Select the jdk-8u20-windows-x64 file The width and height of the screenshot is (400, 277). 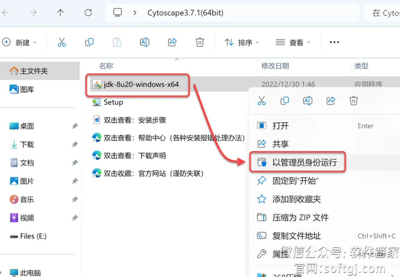(141, 84)
